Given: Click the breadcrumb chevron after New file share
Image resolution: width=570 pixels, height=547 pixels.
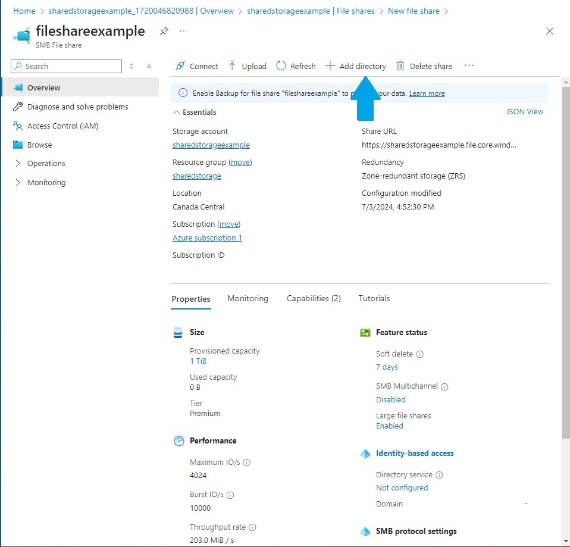Looking at the screenshot, I should pos(446,11).
